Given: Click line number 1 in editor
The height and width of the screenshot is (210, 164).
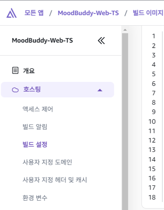Looking at the screenshot, I should coord(154,36).
